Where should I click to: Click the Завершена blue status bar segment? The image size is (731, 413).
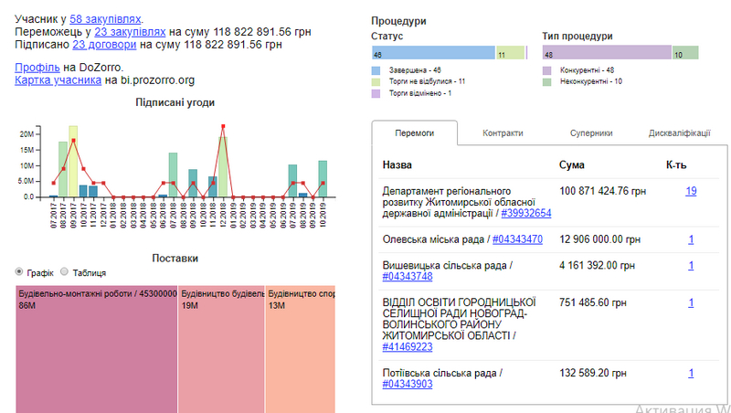click(x=432, y=54)
